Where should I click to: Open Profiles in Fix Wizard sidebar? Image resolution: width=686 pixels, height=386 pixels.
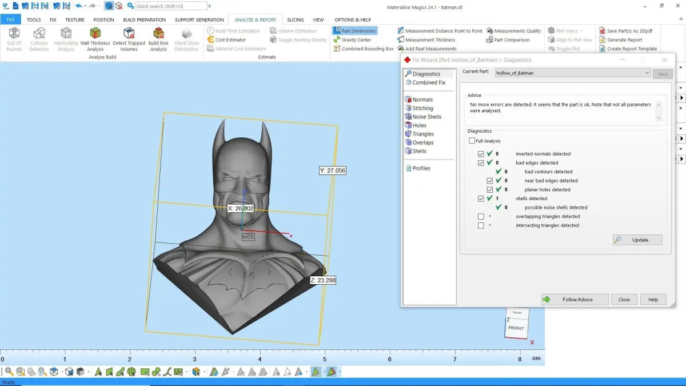click(x=417, y=168)
